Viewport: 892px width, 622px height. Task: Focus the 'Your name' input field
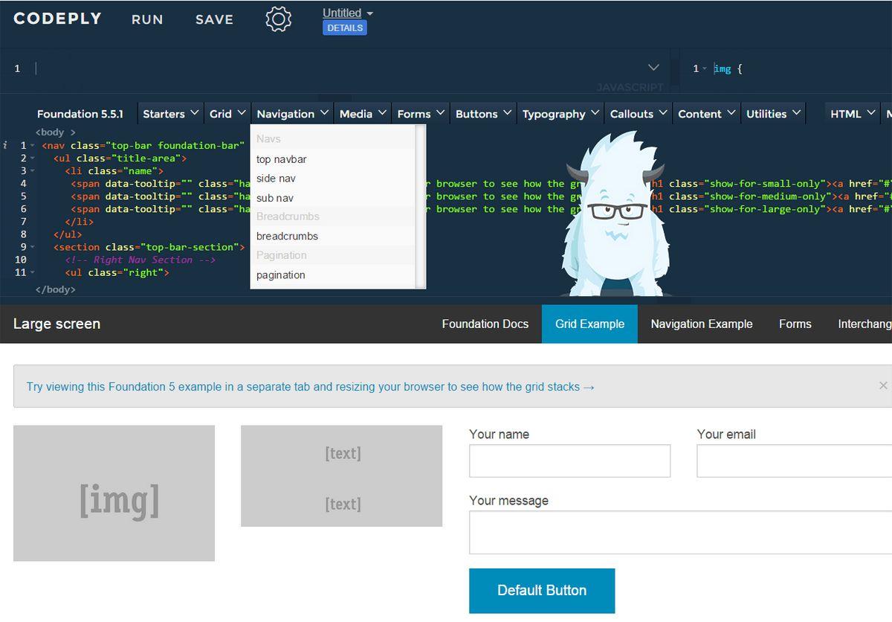pyautogui.click(x=569, y=461)
